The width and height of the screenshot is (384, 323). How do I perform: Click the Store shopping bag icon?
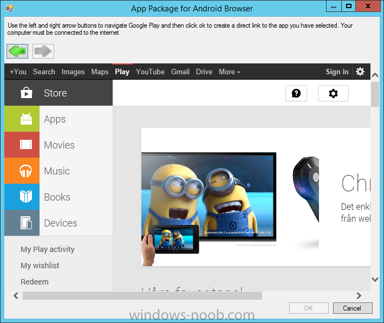[x=27, y=93]
